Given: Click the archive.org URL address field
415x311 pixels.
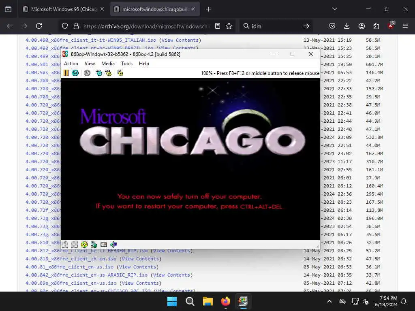Looking at the screenshot, I should tap(146, 26).
